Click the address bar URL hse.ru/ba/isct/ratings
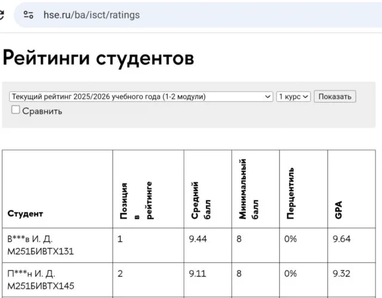 coord(91,15)
